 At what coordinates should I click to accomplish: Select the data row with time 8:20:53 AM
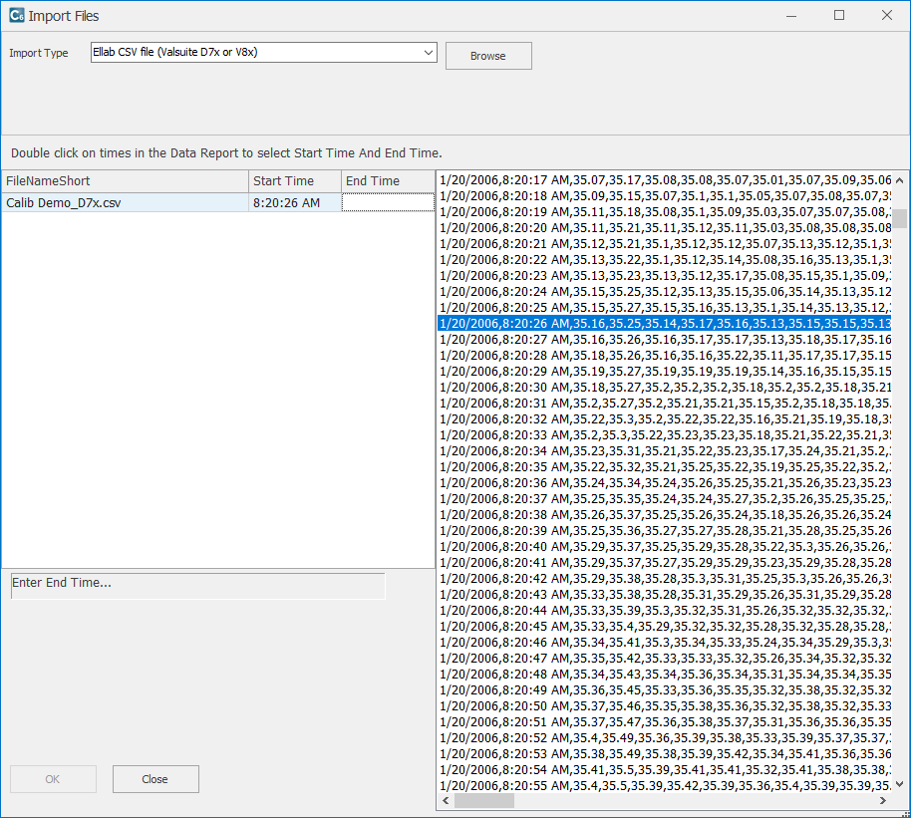pyautogui.click(x=665, y=753)
